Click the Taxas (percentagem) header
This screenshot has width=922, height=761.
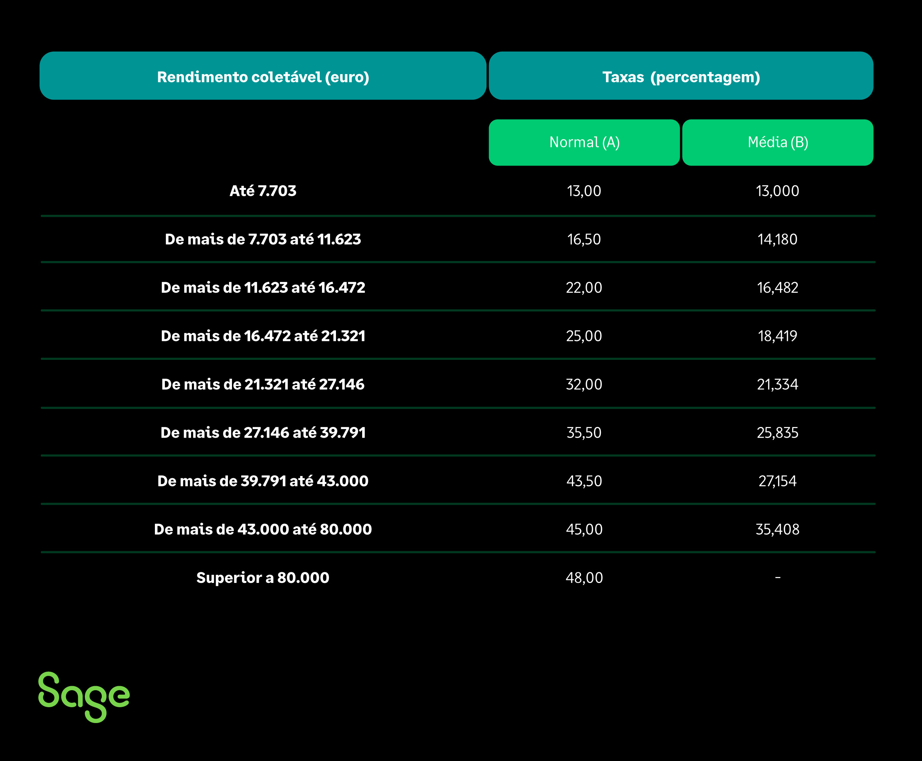[681, 77]
